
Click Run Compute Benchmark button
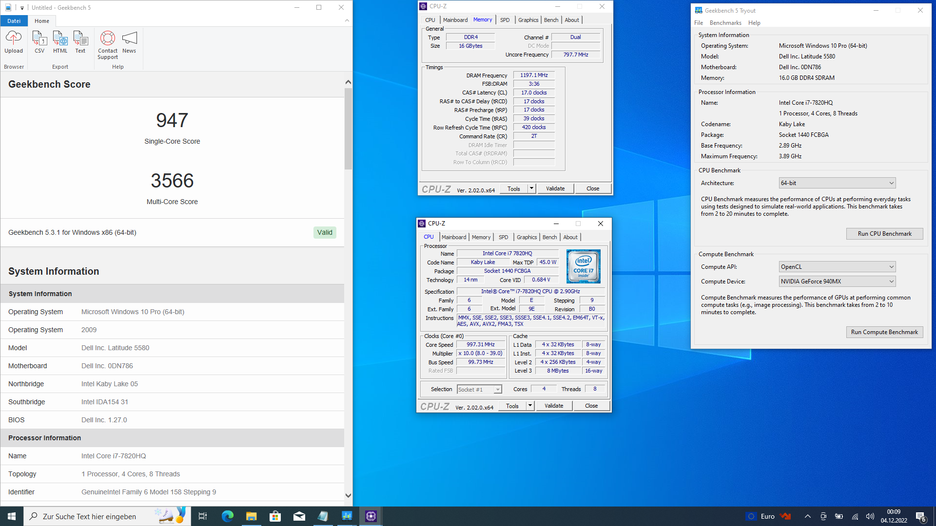point(884,332)
